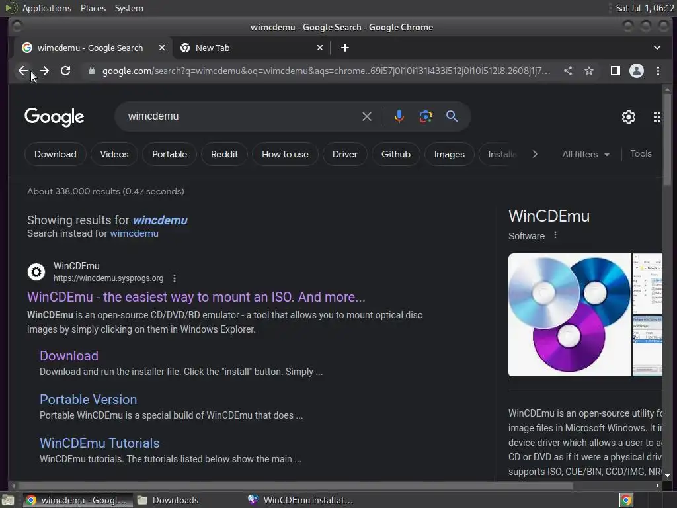Show more filter chips with the arrow

pos(534,155)
